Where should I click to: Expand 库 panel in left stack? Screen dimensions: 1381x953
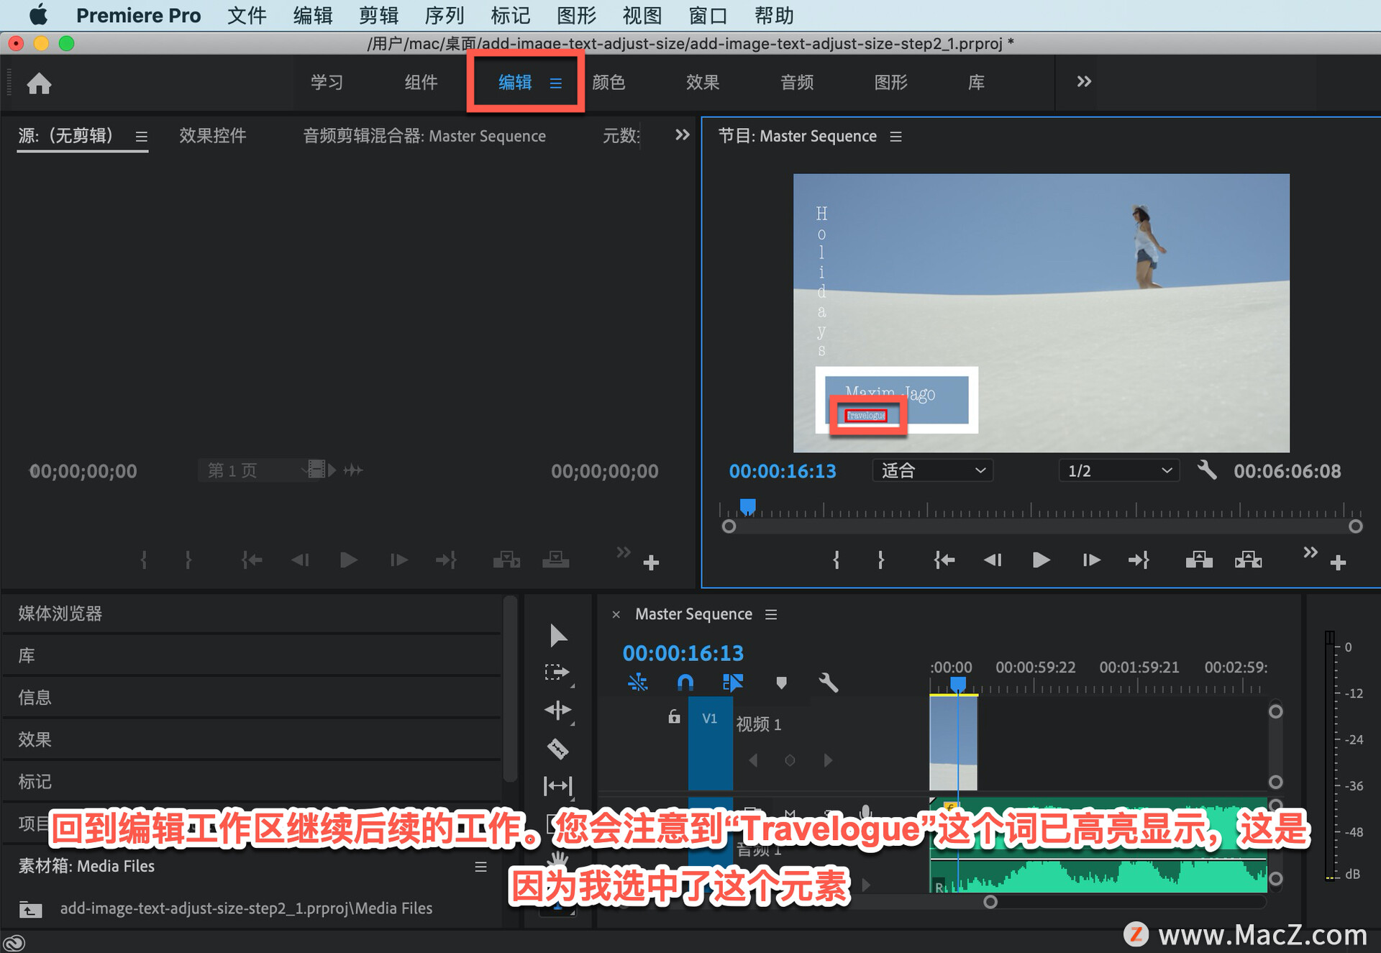(x=252, y=655)
